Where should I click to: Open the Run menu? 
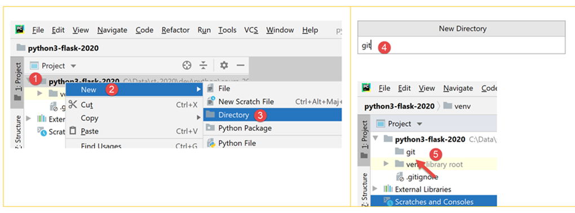tap(204, 30)
